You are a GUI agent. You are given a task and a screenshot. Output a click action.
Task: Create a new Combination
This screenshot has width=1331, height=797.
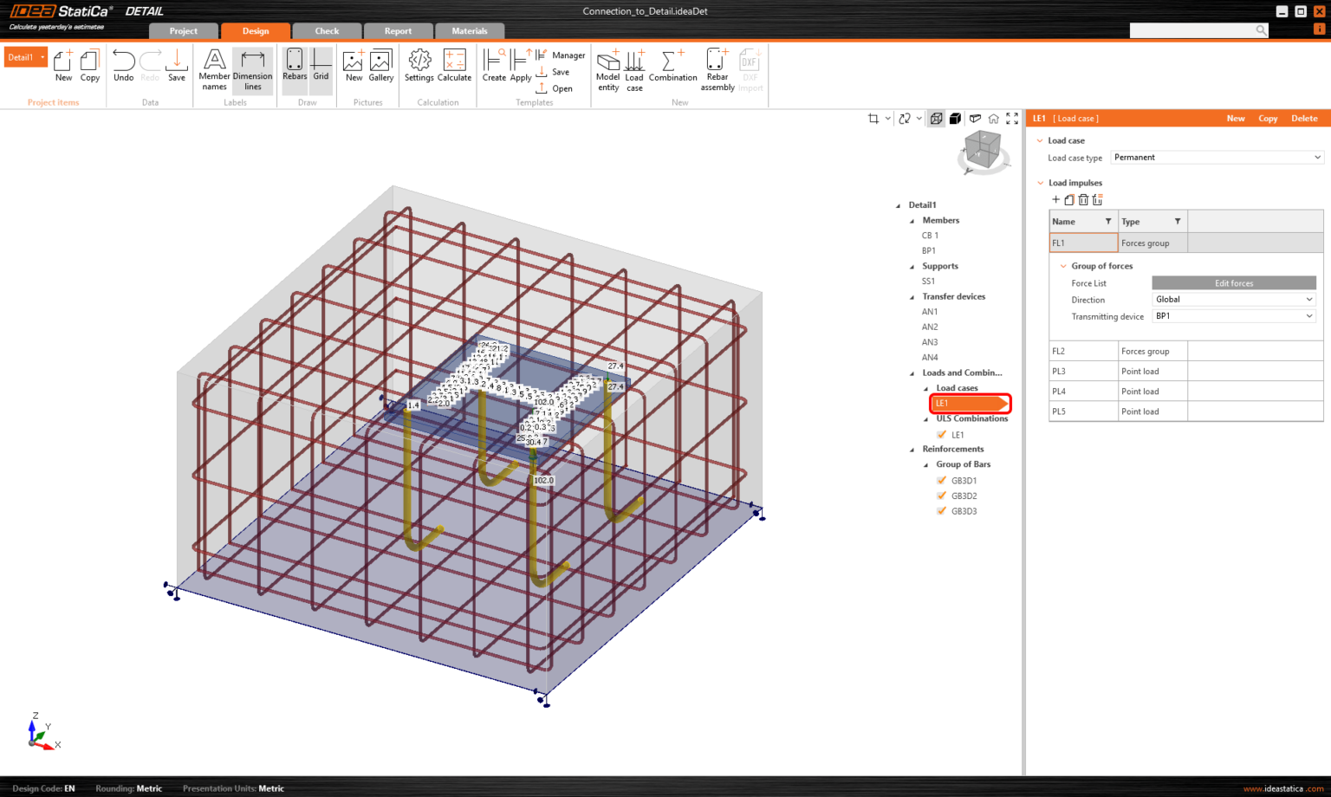672,68
